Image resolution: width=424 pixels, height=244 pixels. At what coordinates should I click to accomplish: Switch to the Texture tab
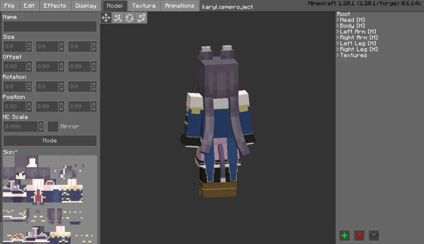[144, 6]
